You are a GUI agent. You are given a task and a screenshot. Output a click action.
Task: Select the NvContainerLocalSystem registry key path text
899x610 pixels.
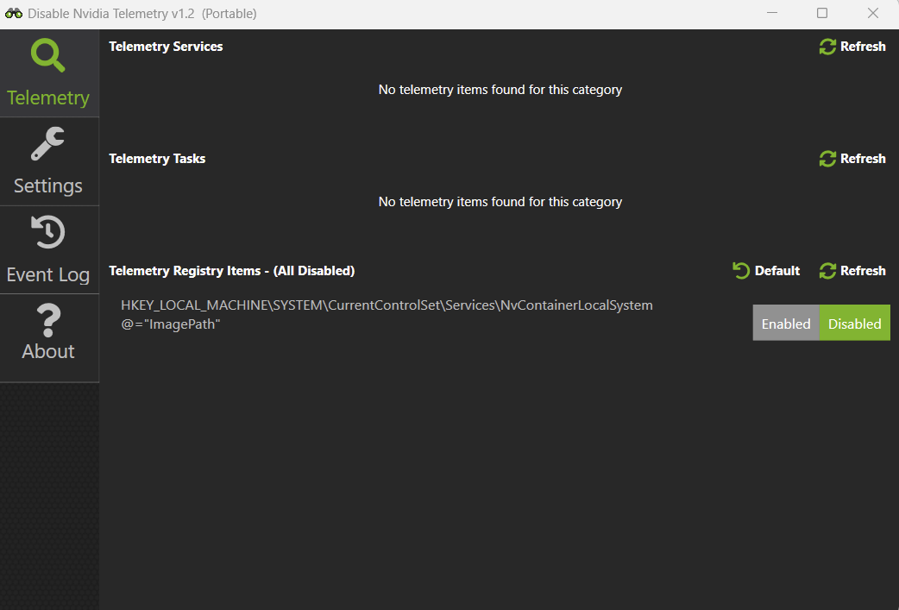coord(387,305)
